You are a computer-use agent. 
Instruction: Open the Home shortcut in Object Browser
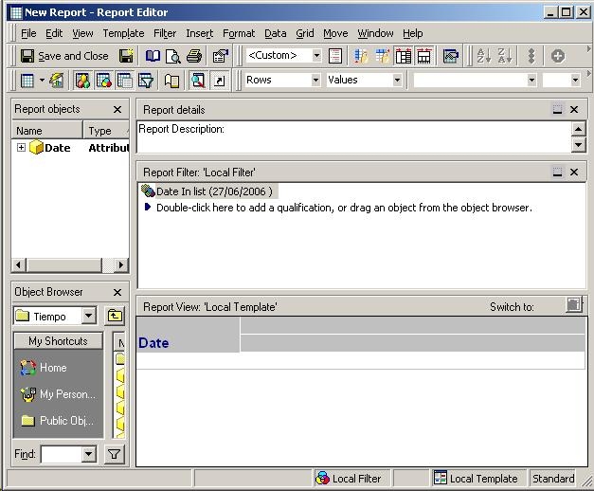point(53,368)
